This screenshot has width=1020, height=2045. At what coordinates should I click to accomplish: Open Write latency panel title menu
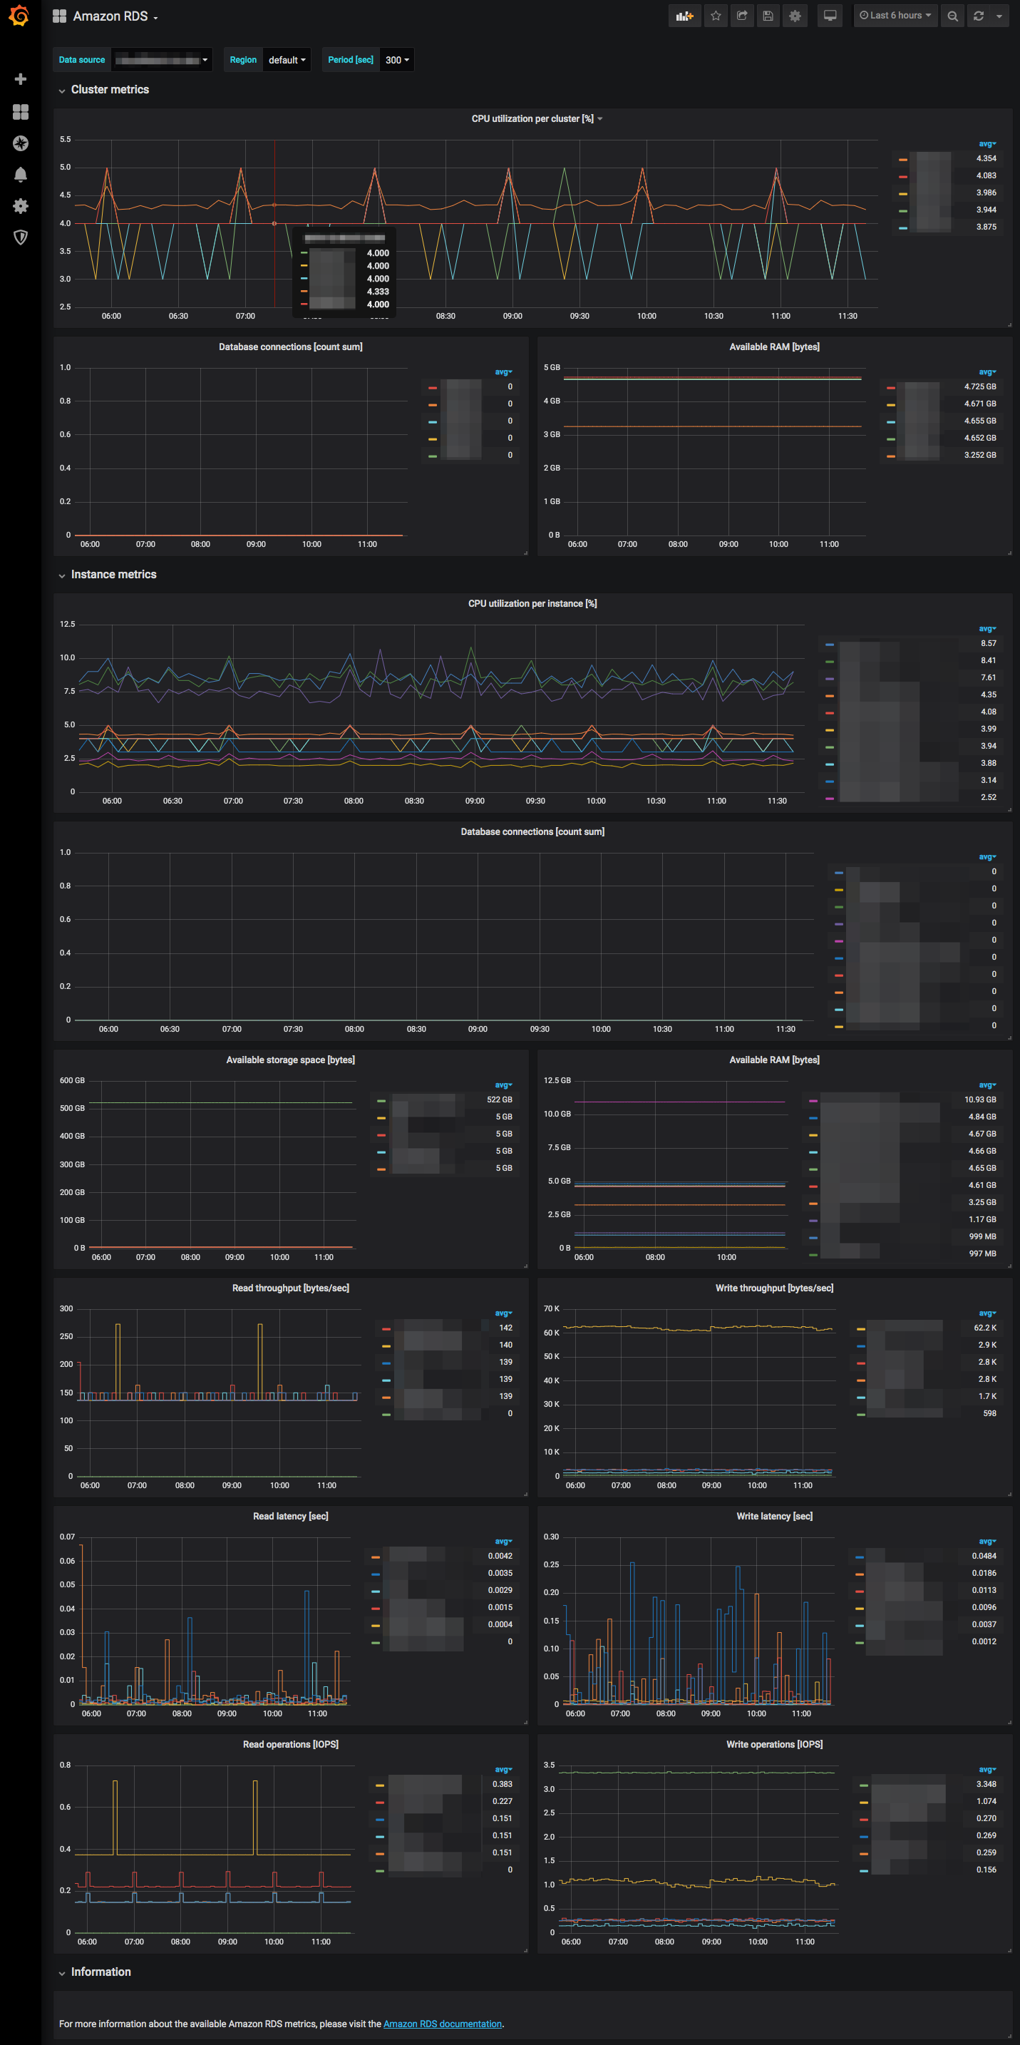(x=775, y=1517)
